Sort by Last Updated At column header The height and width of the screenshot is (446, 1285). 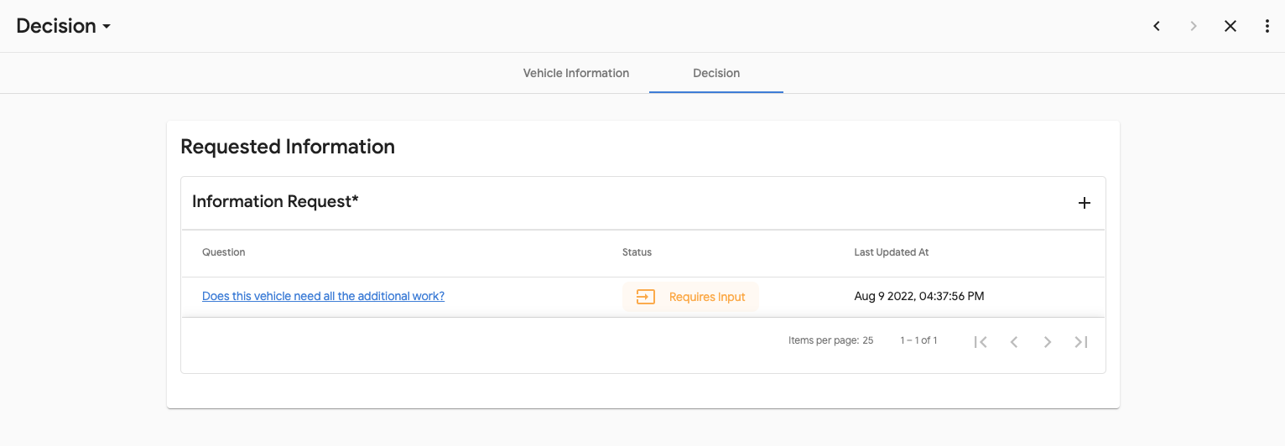tap(891, 252)
